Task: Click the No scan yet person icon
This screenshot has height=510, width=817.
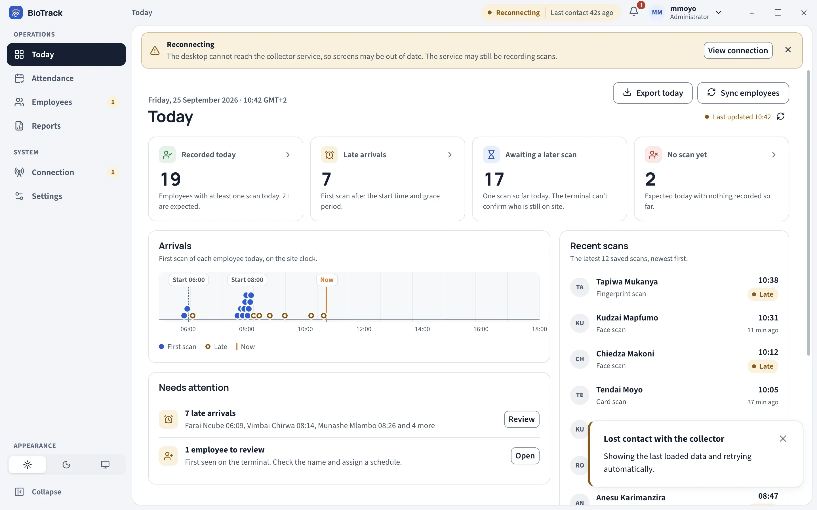Action: 653,154
